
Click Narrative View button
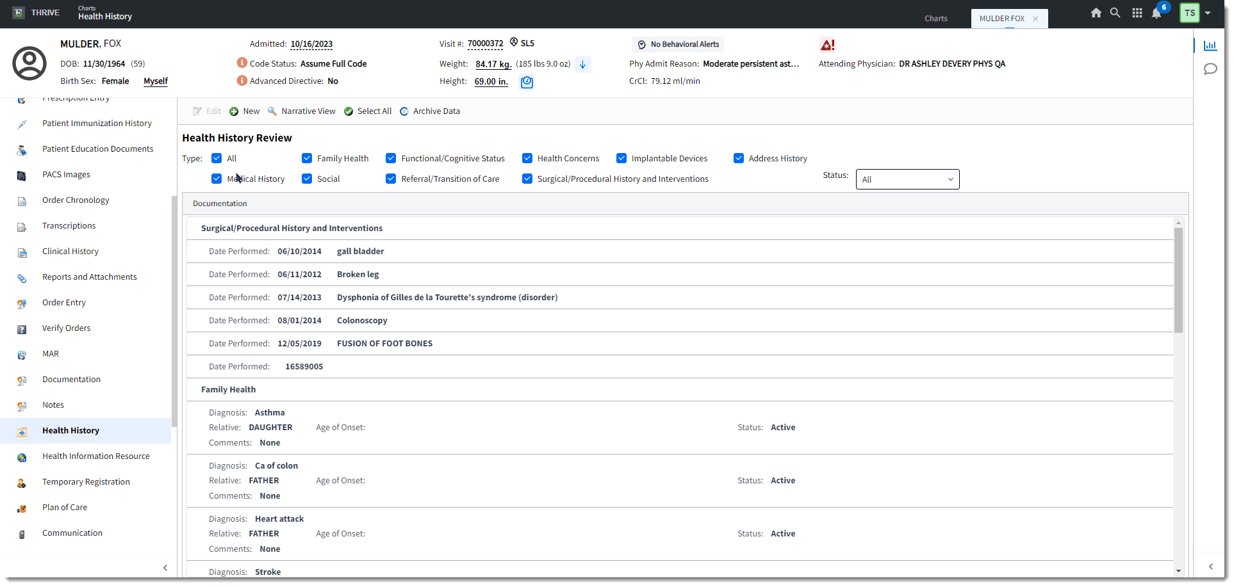(301, 111)
